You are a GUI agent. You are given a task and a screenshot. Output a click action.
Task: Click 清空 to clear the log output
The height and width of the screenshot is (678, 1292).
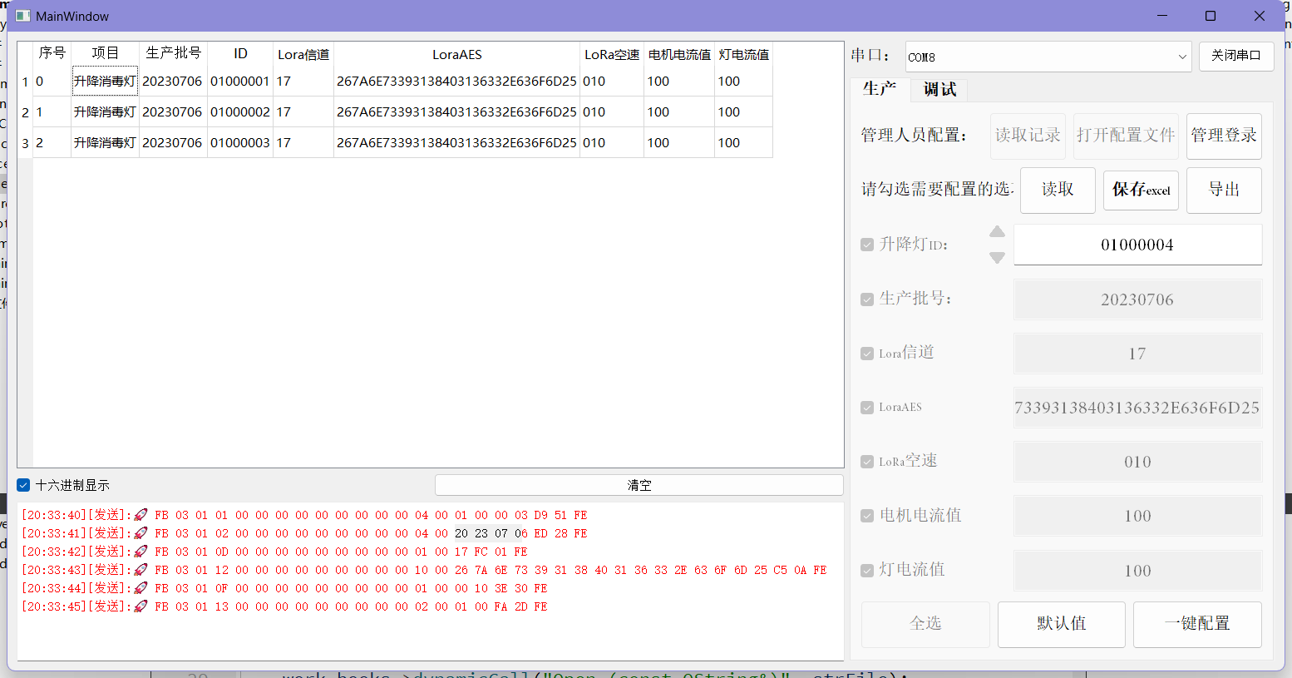(x=639, y=485)
